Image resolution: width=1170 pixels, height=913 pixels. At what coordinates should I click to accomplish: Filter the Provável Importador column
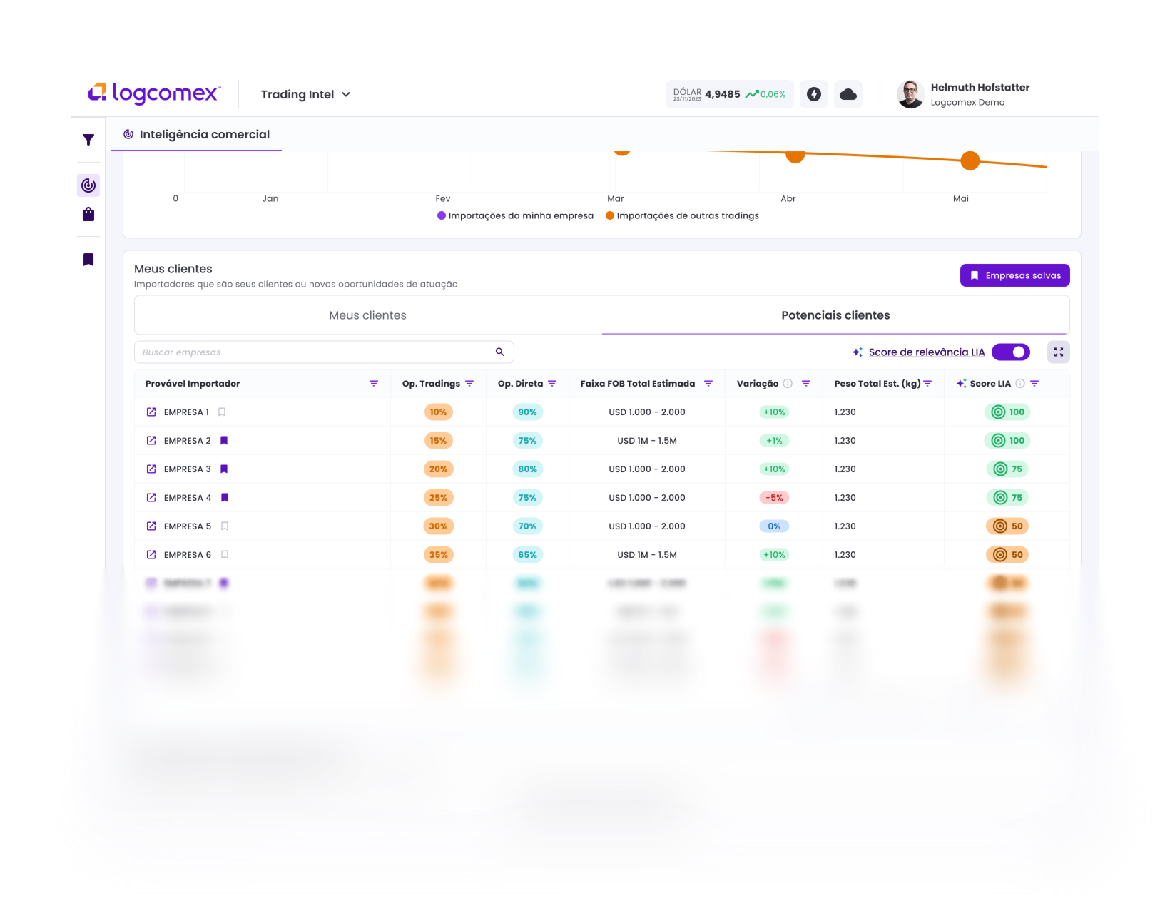tap(374, 384)
